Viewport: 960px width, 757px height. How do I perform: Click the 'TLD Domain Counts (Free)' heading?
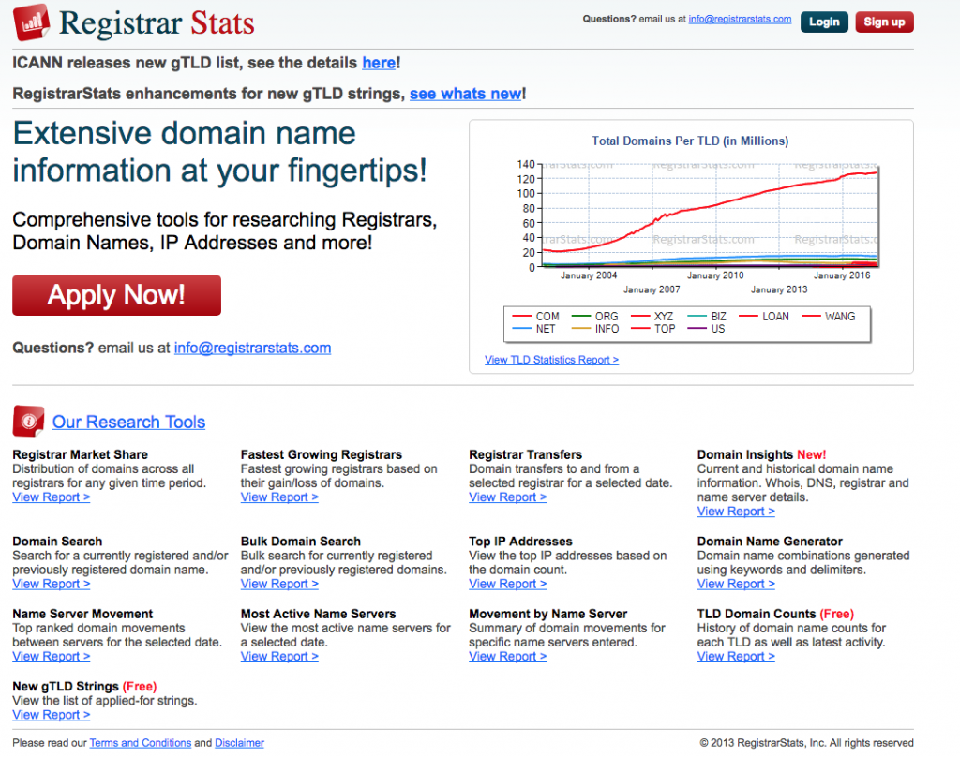(775, 614)
